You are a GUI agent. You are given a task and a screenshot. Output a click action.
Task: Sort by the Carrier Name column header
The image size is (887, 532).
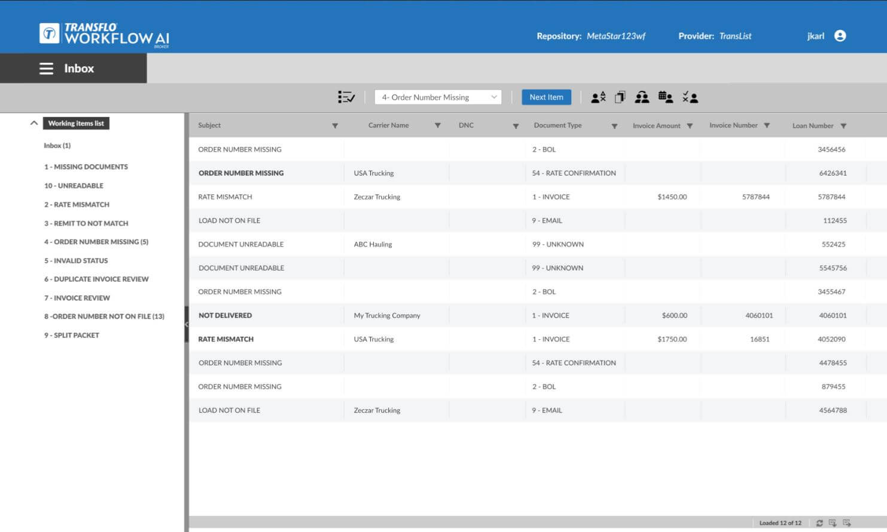tap(389, 125)
